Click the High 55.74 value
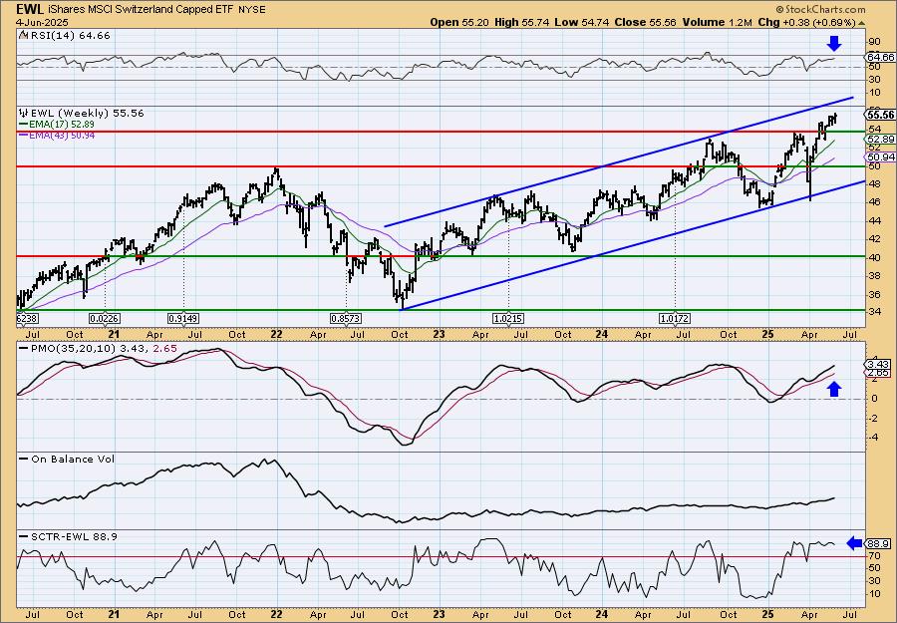 [519, 22]
